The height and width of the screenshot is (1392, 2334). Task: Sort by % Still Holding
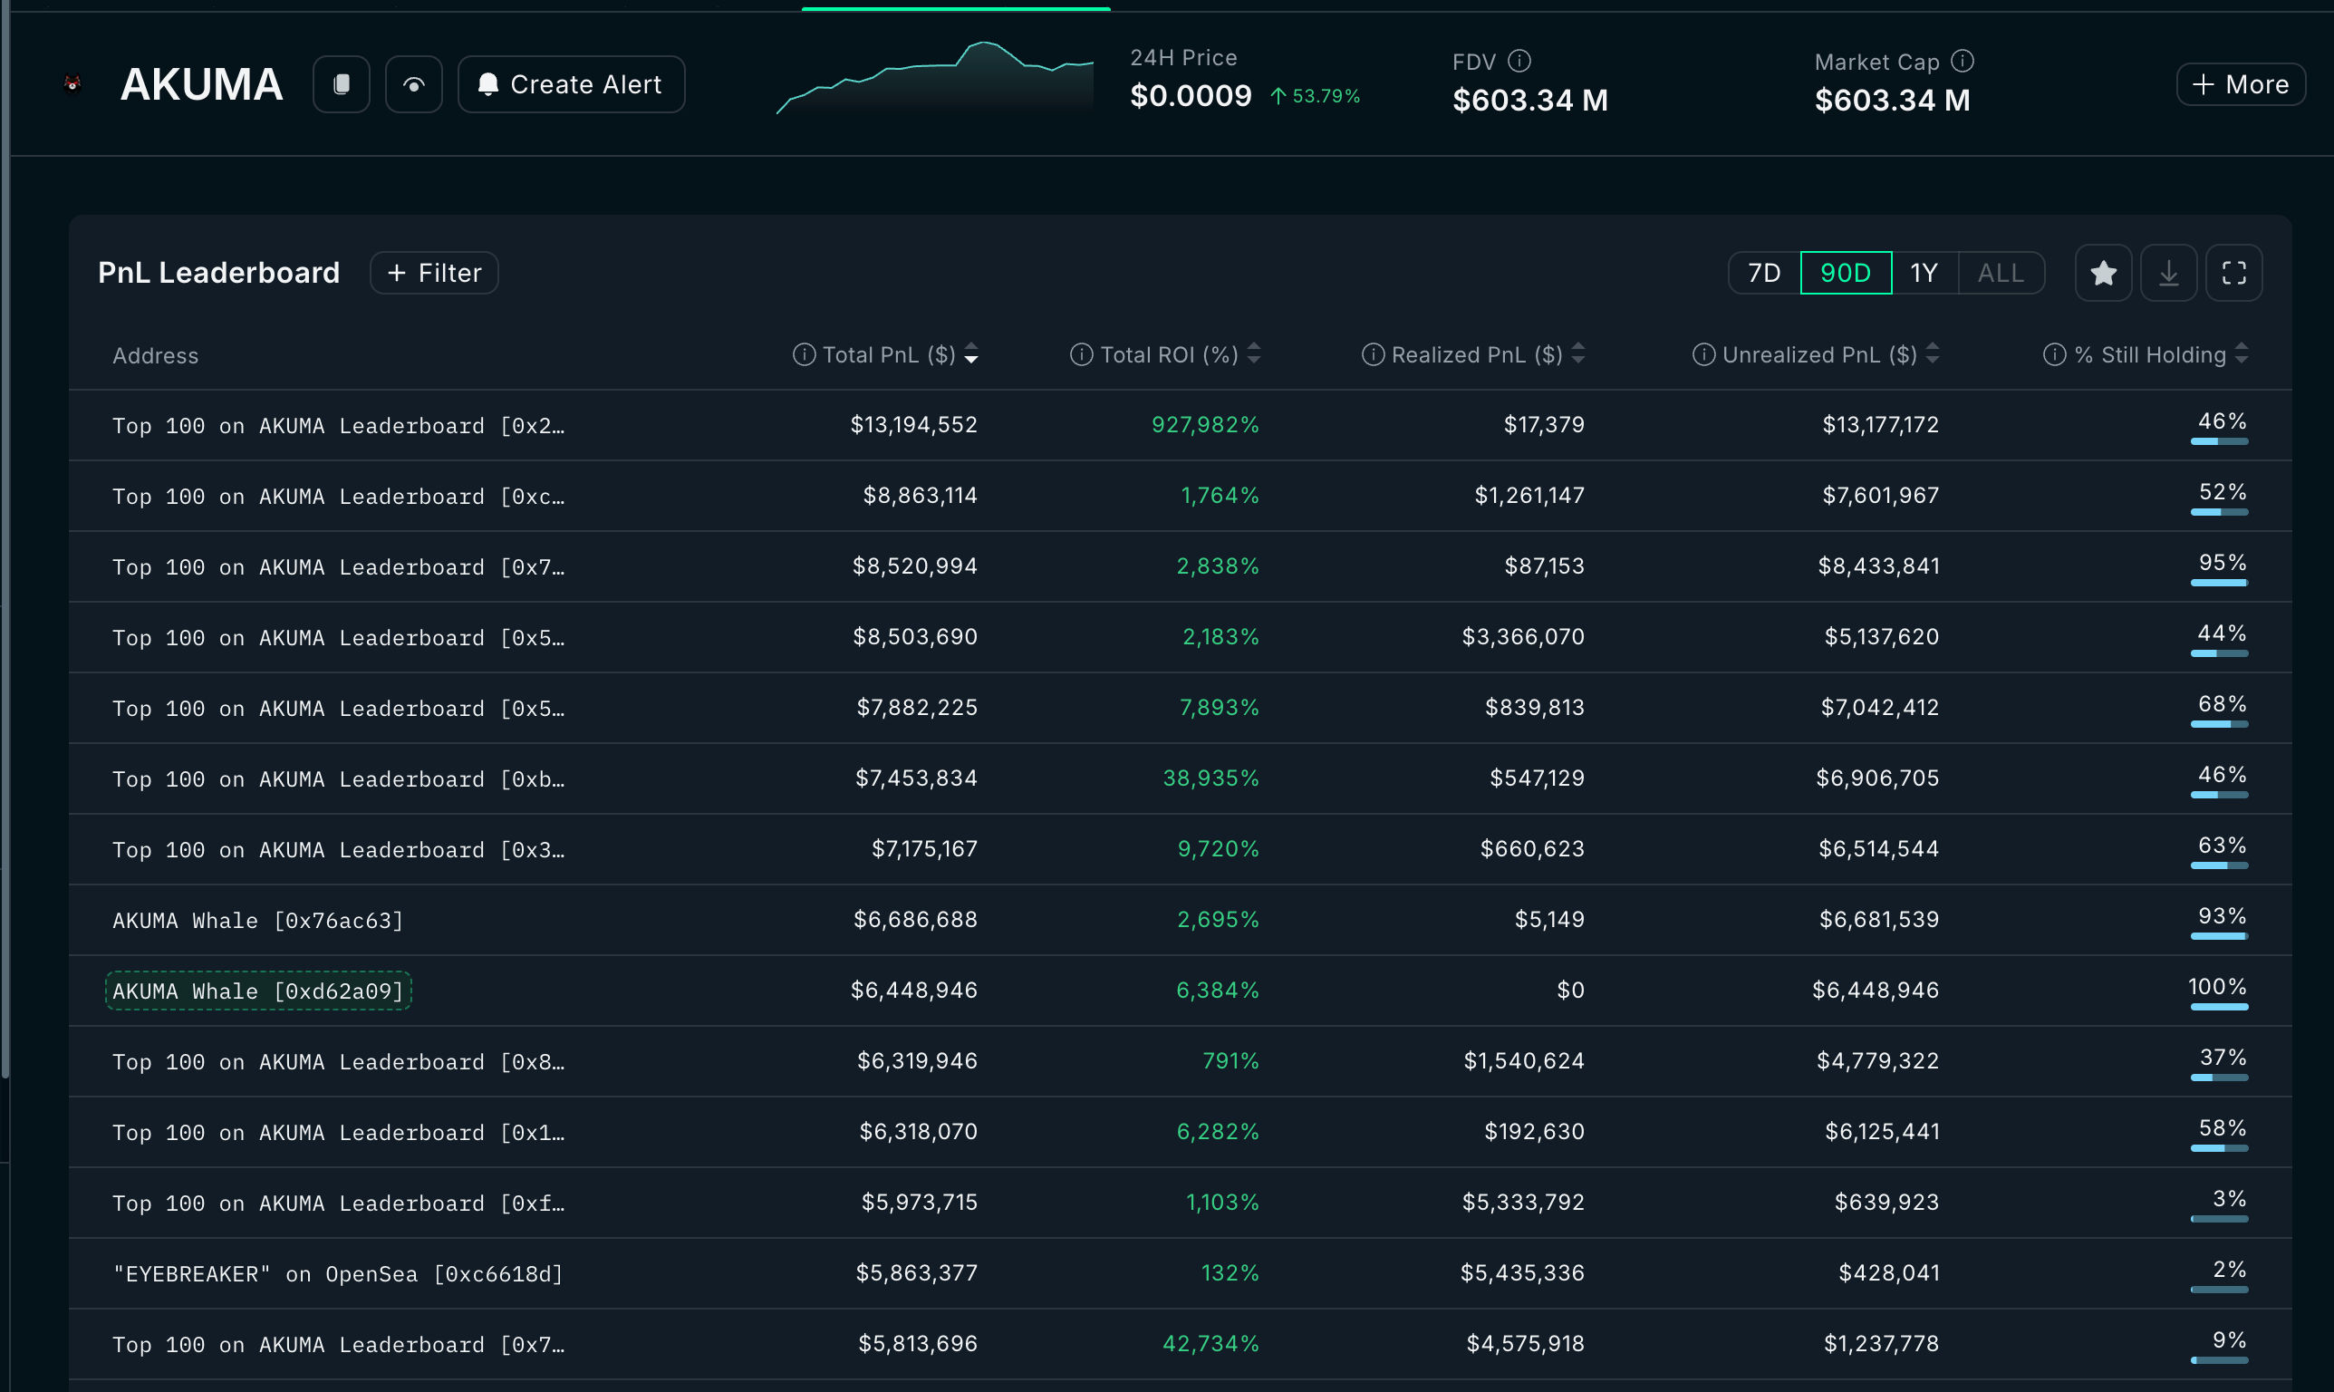point(2242,354)
